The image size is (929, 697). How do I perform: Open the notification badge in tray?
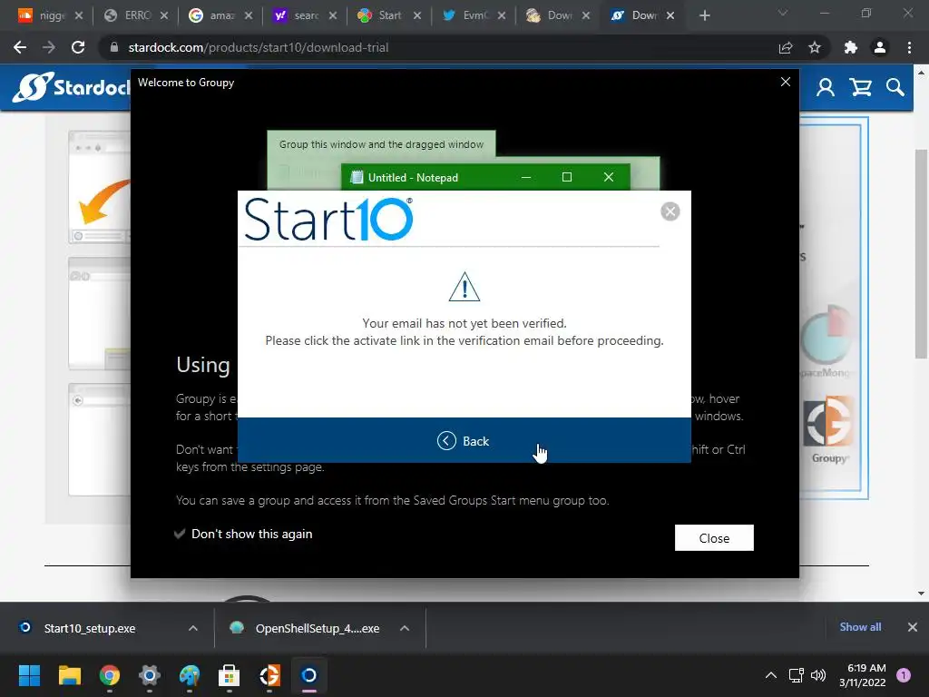[x=904, y=675]
